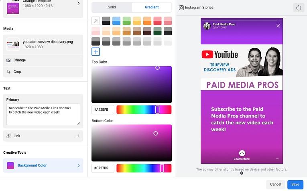Adjust the Top Color hue slider handle
Image resolution: width=307 pixels, height=191 pixels.
(x=157, y=110)
